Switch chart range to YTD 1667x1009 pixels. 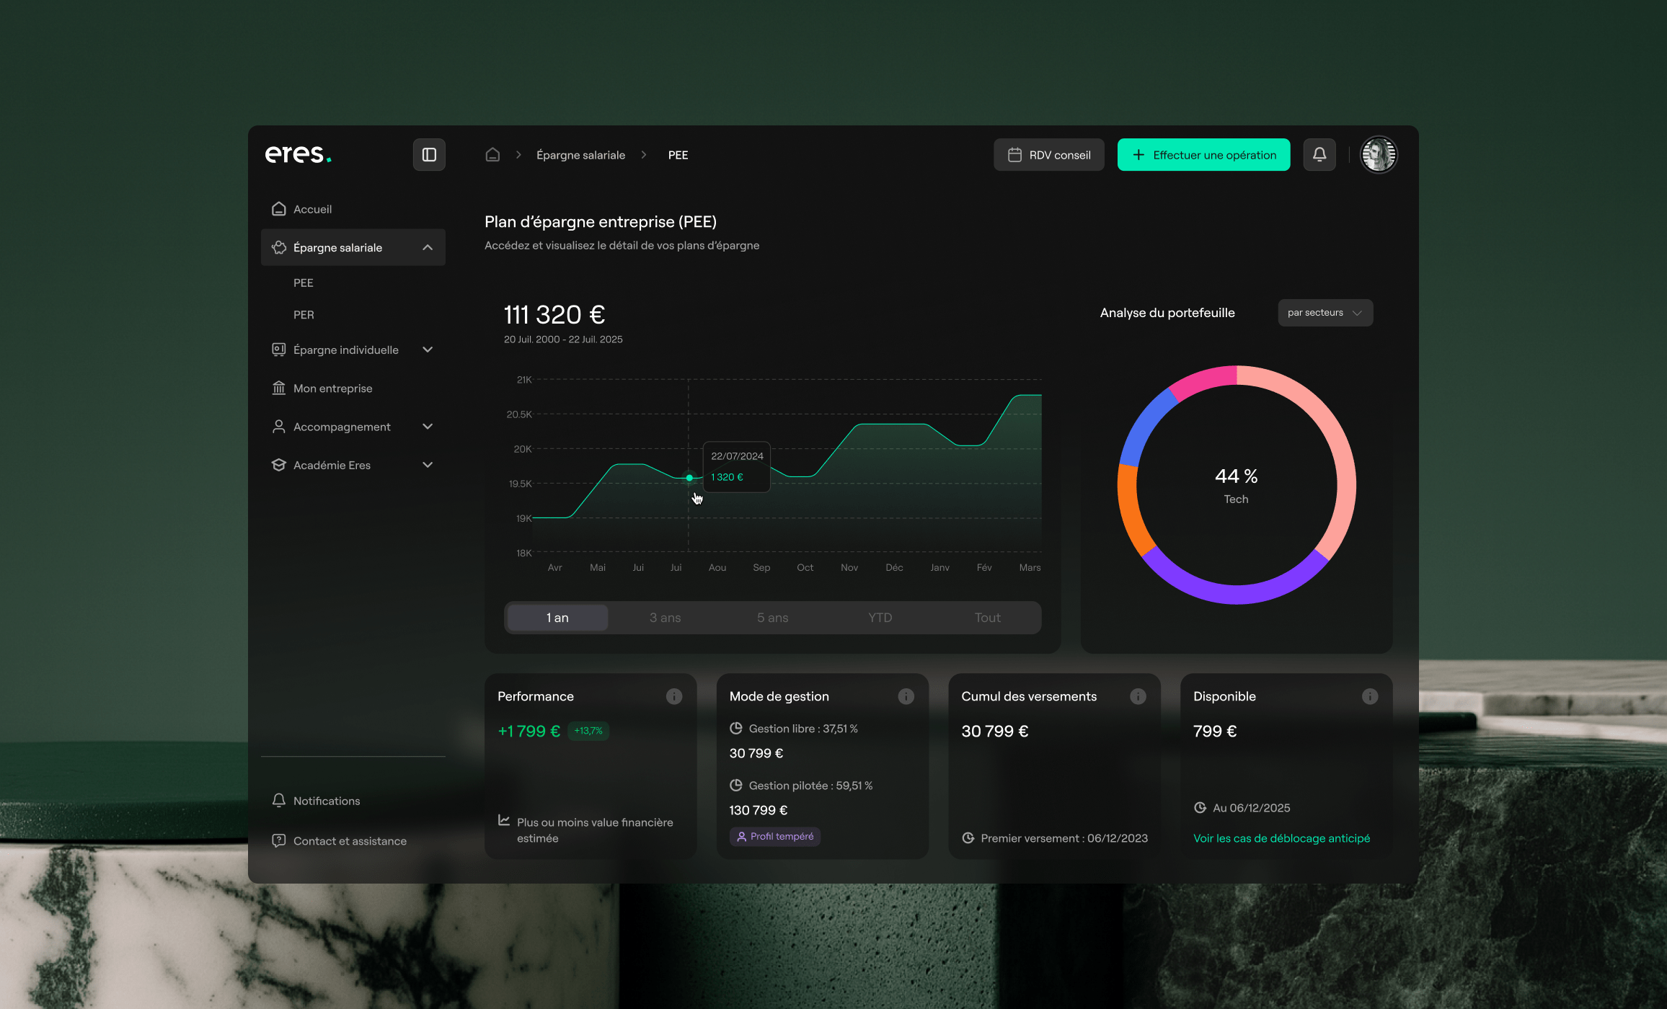(880, 618)
